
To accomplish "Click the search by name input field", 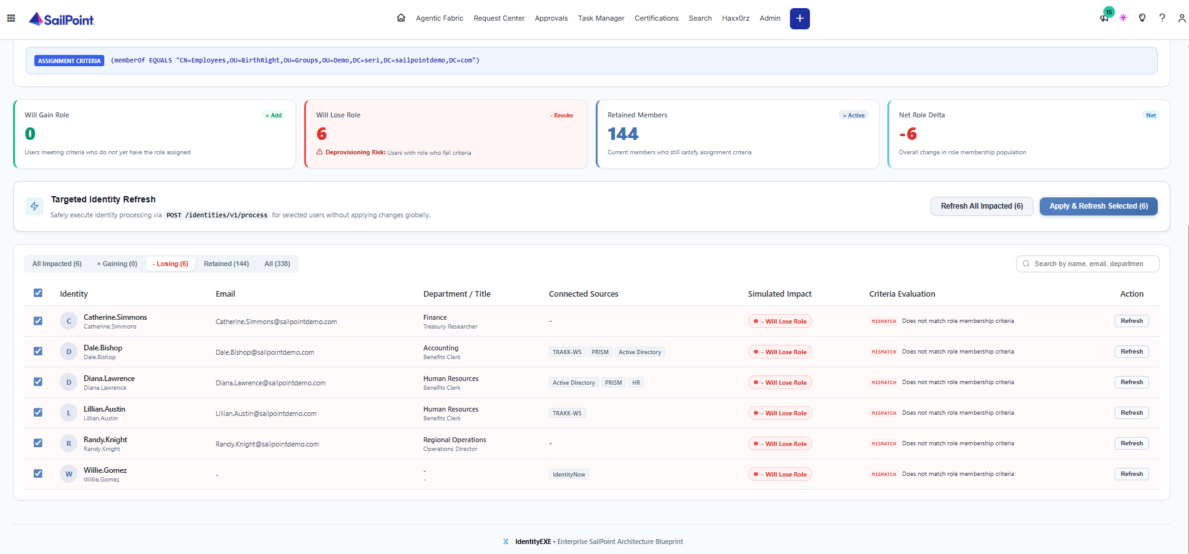I will (x=1087, y=264).
